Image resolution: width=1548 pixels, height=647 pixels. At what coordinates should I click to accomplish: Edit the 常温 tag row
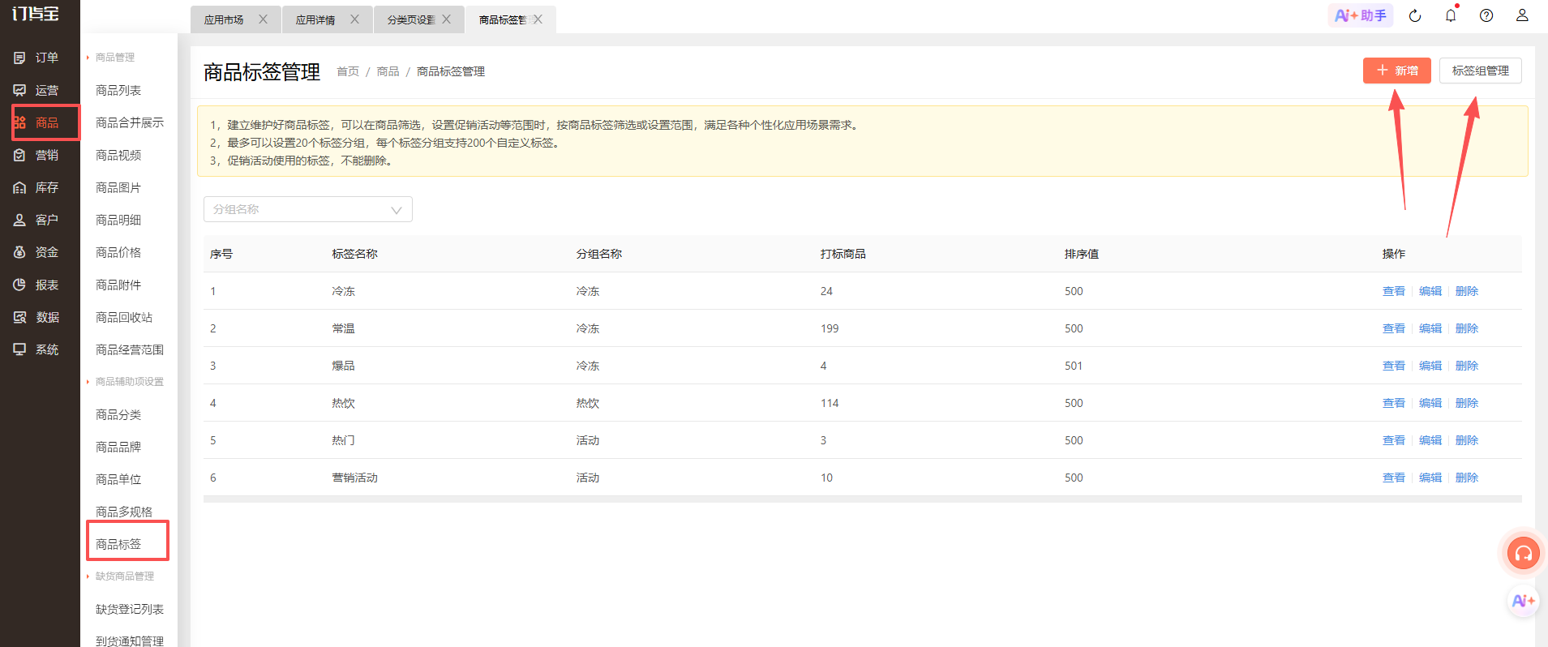click(x=1430, y=328)
